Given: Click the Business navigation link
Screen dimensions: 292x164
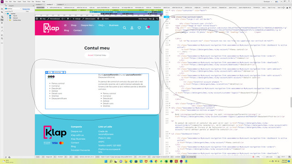Looking at the screenshot, I should point(114,26).
